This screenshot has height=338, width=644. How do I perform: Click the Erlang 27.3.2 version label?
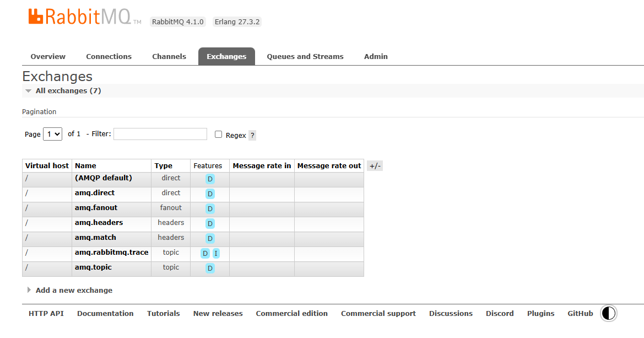pyautogui.click(x=237, y=22)
